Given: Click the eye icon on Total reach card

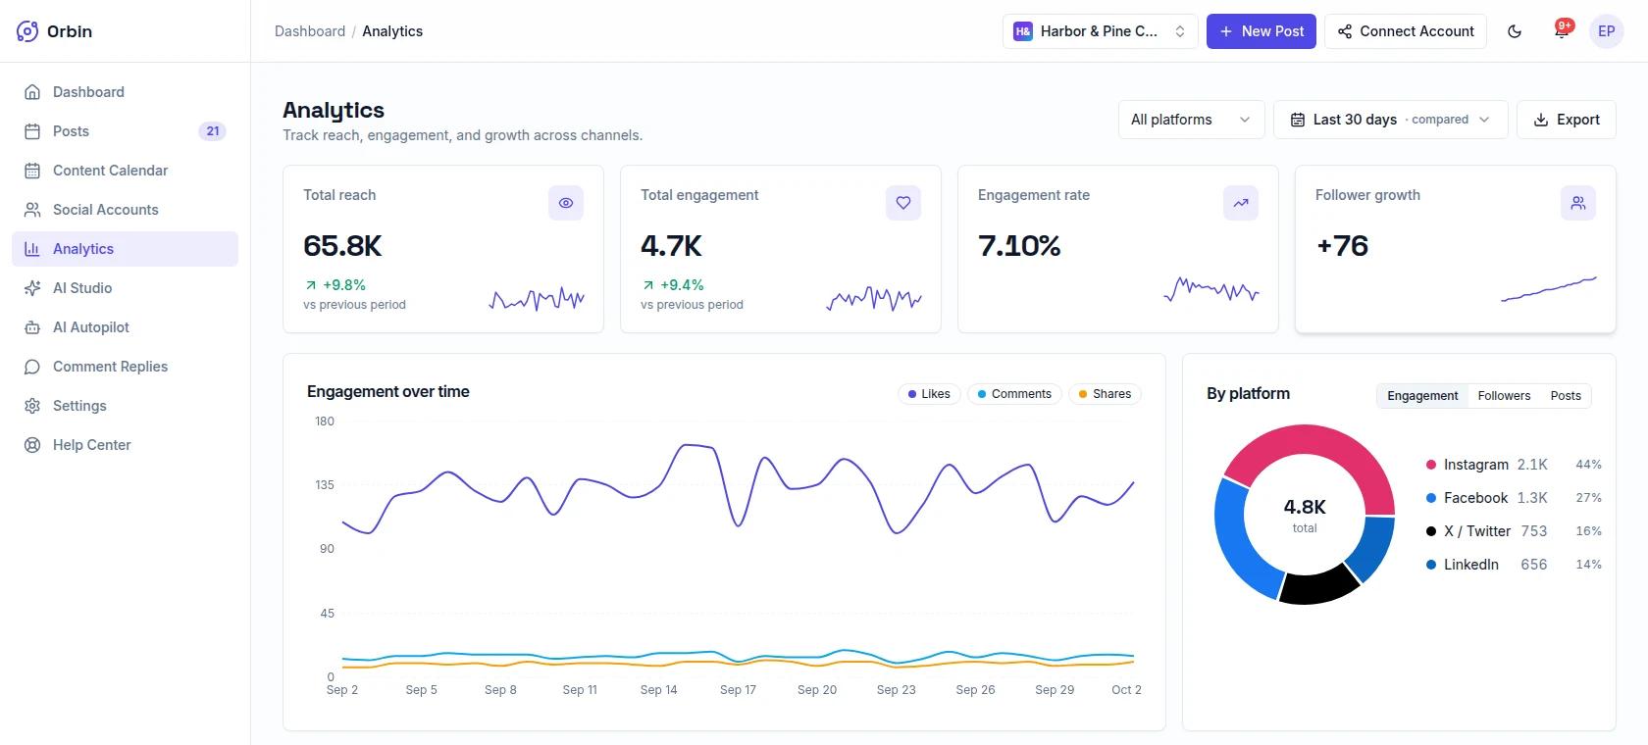Looking at the screenshot, I should 566,203.
